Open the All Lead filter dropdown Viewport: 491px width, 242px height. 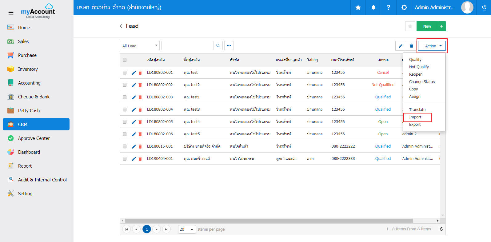(x=140, y=46)
